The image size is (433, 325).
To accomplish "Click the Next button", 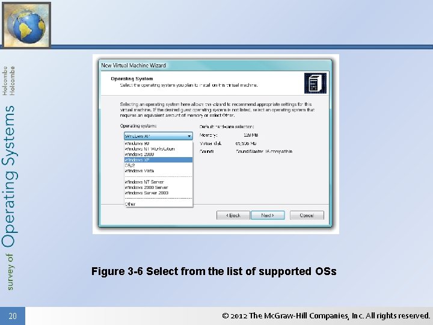I will tap(268, 215).
